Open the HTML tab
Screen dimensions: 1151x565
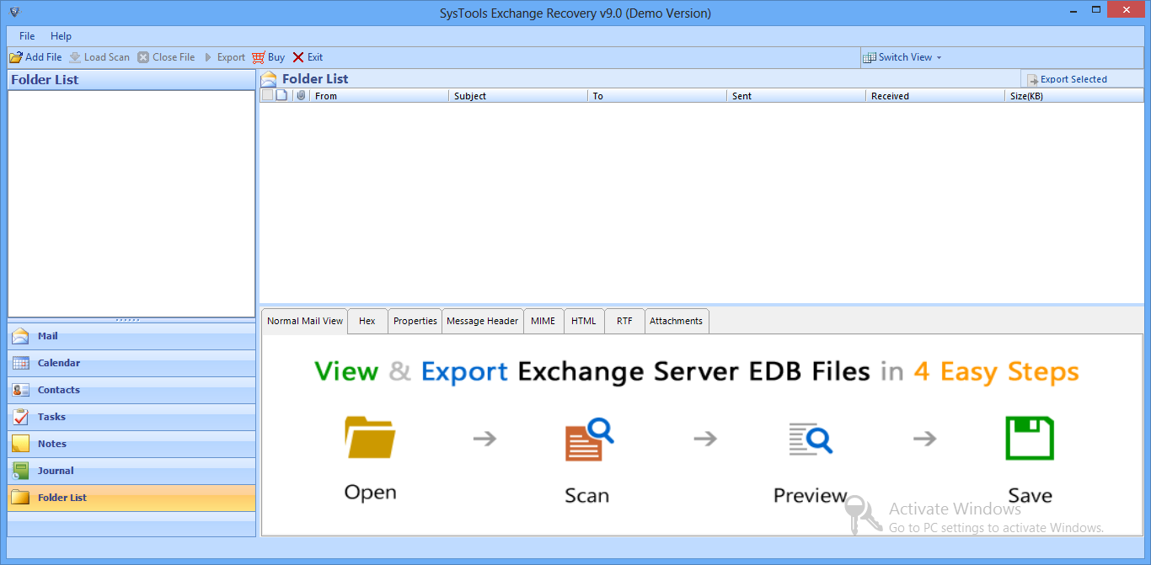coord(584,321)
